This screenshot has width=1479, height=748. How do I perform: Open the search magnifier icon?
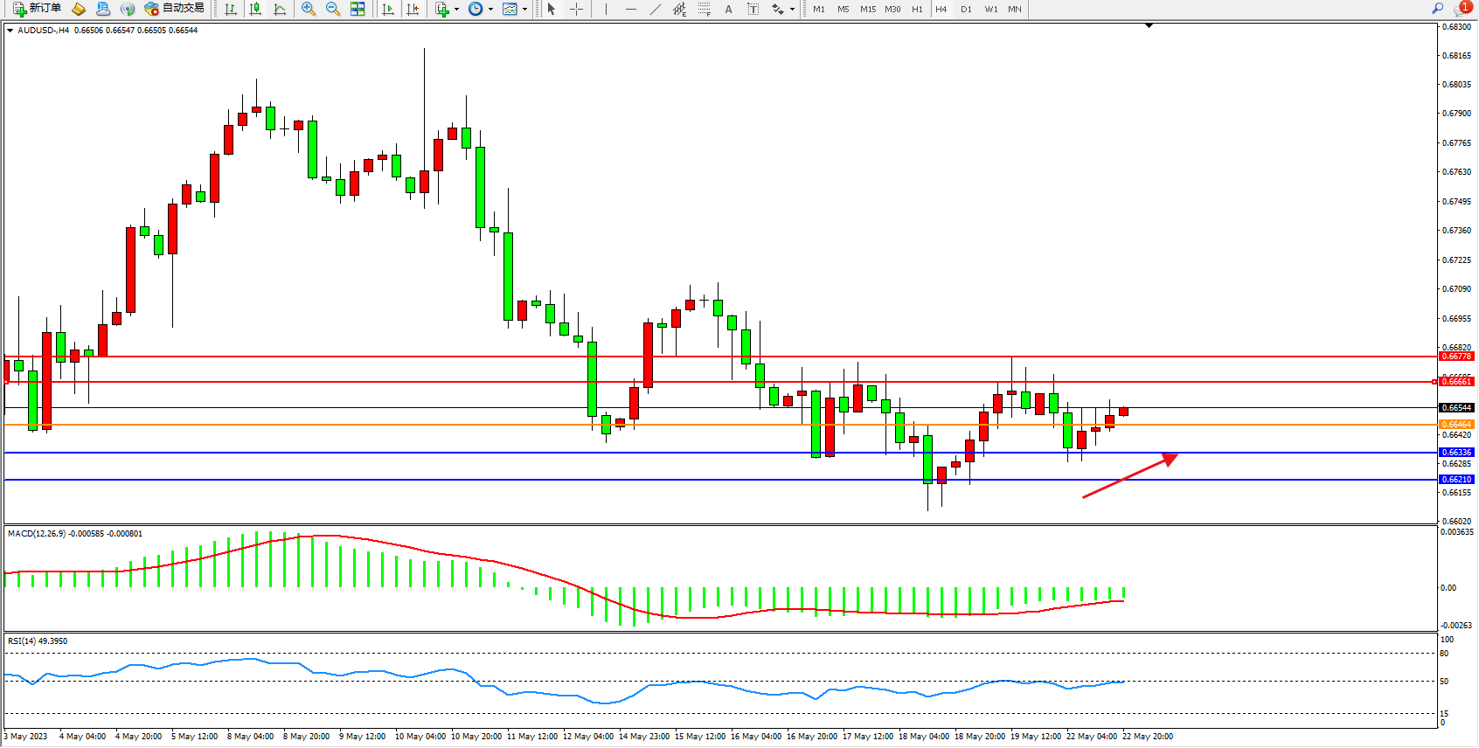(x=1437, y=9)
